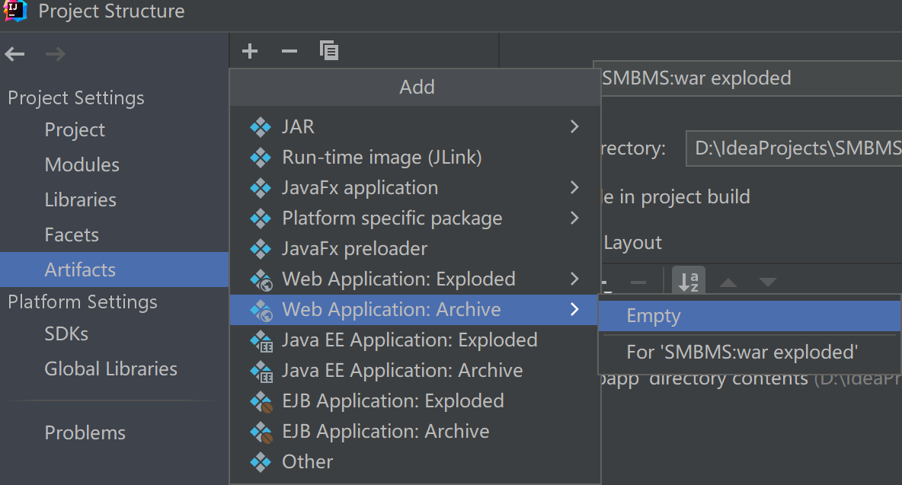The width and height of the screenshot is (902, 485).
Task: Go to the Problems section
Action: 85,432
